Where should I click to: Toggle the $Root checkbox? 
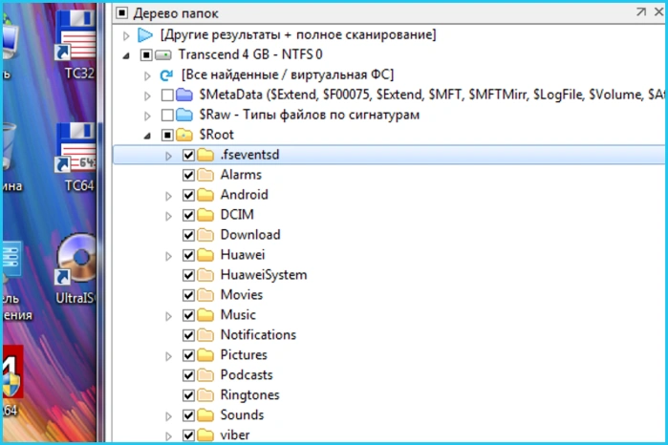[x=167, y=135]
